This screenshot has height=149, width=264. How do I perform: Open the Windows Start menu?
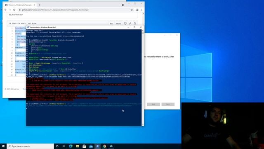3,146
